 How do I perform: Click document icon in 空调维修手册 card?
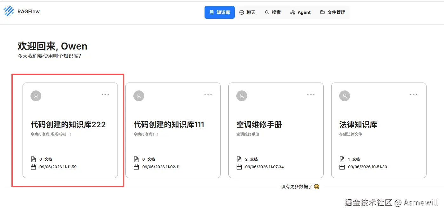tap(239, 159)
